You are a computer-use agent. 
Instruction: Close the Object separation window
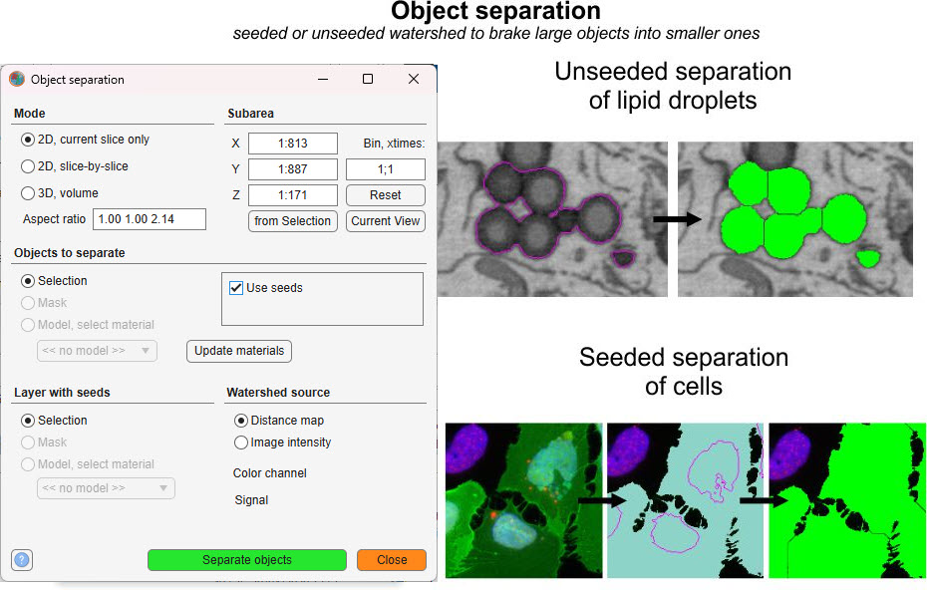pos(414,79)
